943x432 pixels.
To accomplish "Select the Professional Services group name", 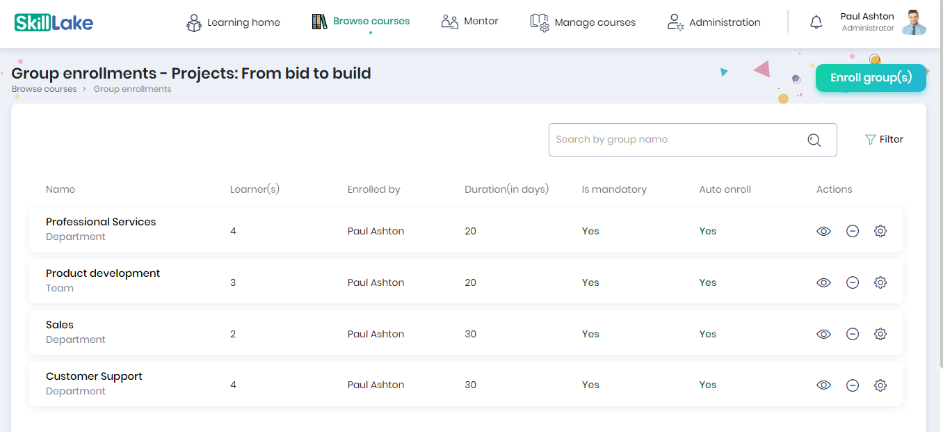I will point(101,222).
